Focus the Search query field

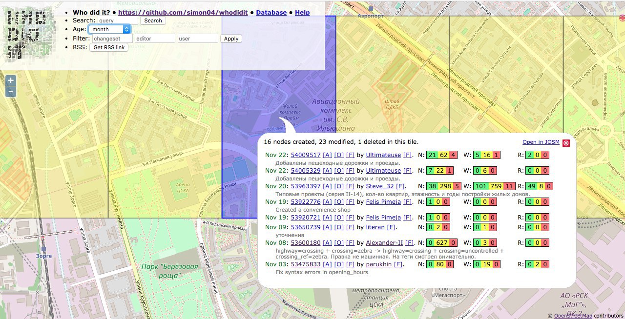coord(118,20)
